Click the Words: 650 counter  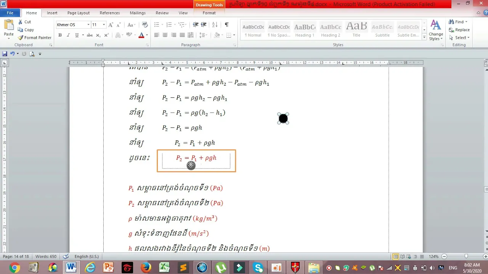click(x=45, y=256)
